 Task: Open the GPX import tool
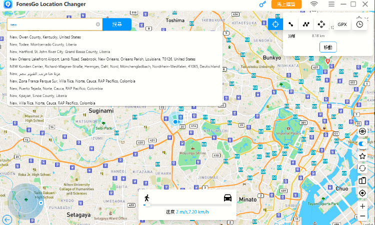coord(342,24)
